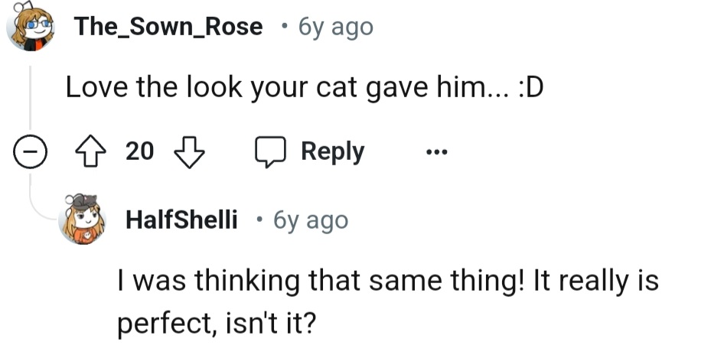Downvote The_Sown_Rose's comment

(189, 152)
